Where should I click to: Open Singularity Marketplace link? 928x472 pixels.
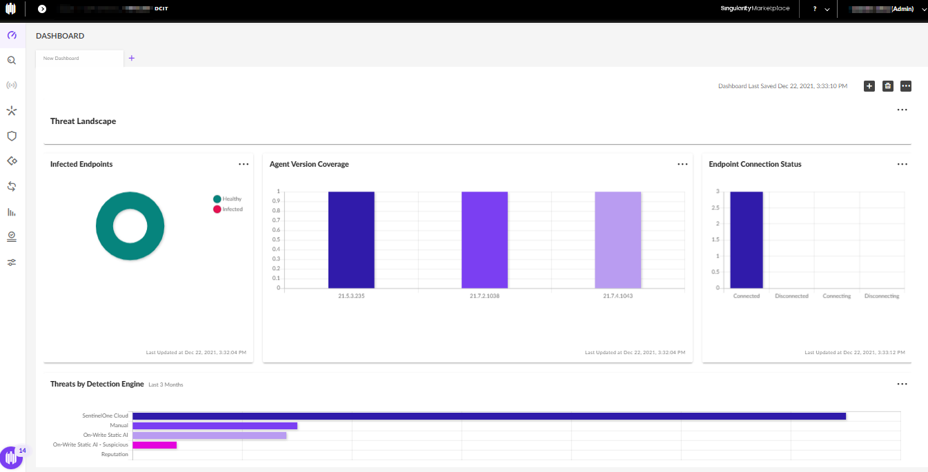click(x=755, y=9)
